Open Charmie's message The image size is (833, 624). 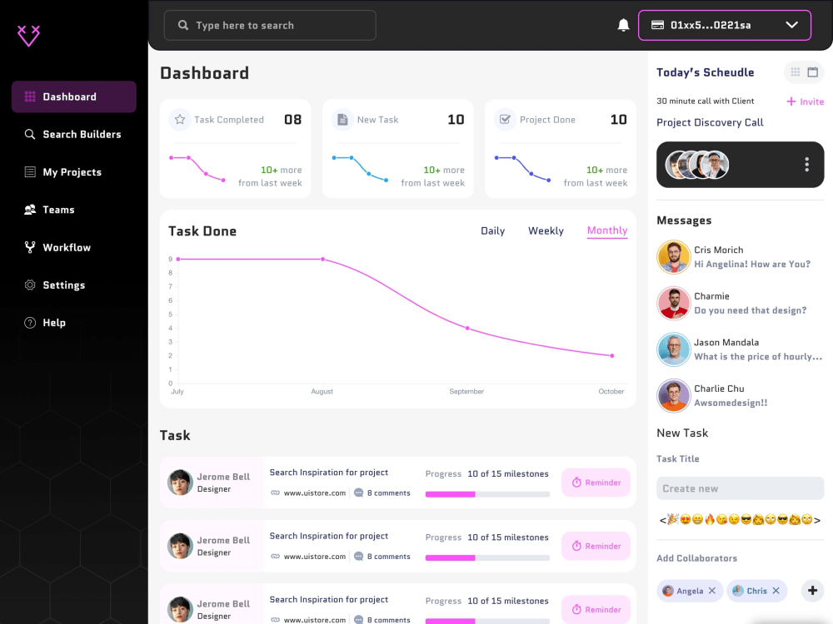[x=740, y=303]
